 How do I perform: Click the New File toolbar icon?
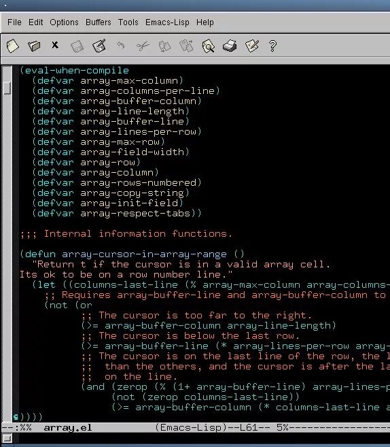(12, 46)
